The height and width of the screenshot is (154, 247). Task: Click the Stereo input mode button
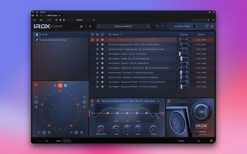tap(67, 141)
